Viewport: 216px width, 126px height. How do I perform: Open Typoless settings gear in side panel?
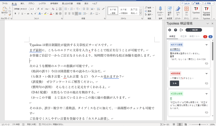pos(170,30)
